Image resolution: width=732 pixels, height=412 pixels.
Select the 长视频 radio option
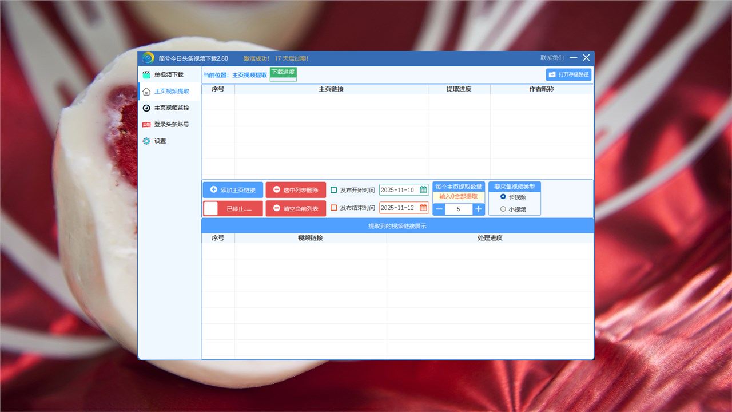[x=503, y=196]
